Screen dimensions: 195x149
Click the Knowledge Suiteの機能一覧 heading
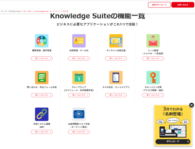point(97,16)
